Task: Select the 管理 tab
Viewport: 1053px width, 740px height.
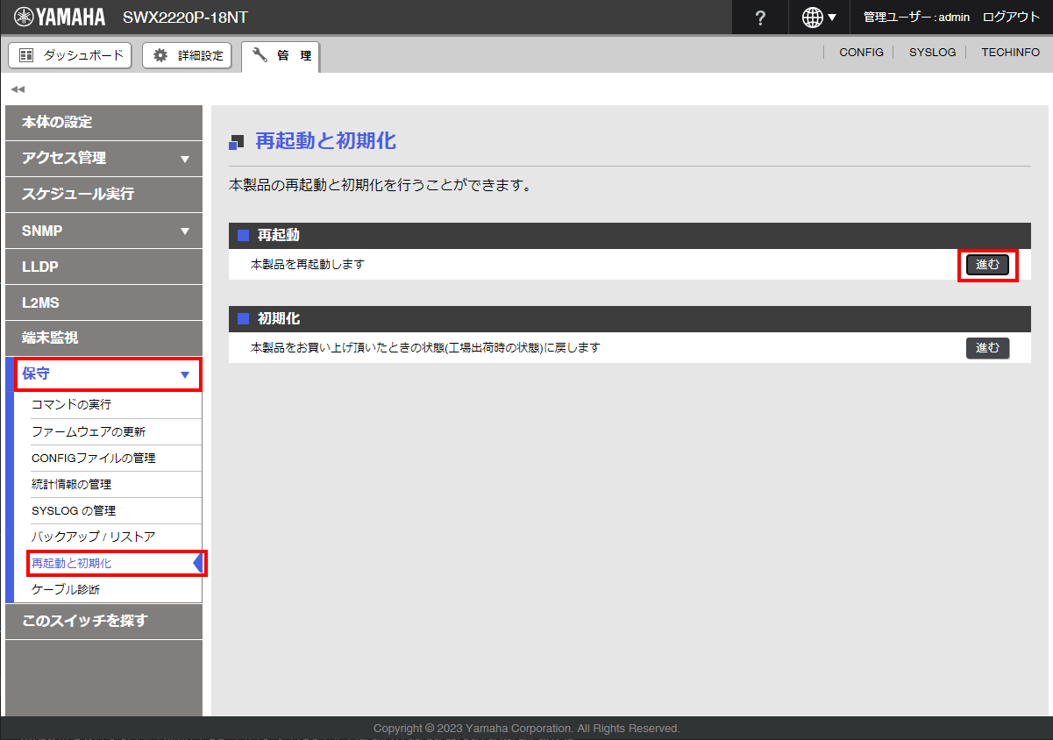Action: pos(281,55)
